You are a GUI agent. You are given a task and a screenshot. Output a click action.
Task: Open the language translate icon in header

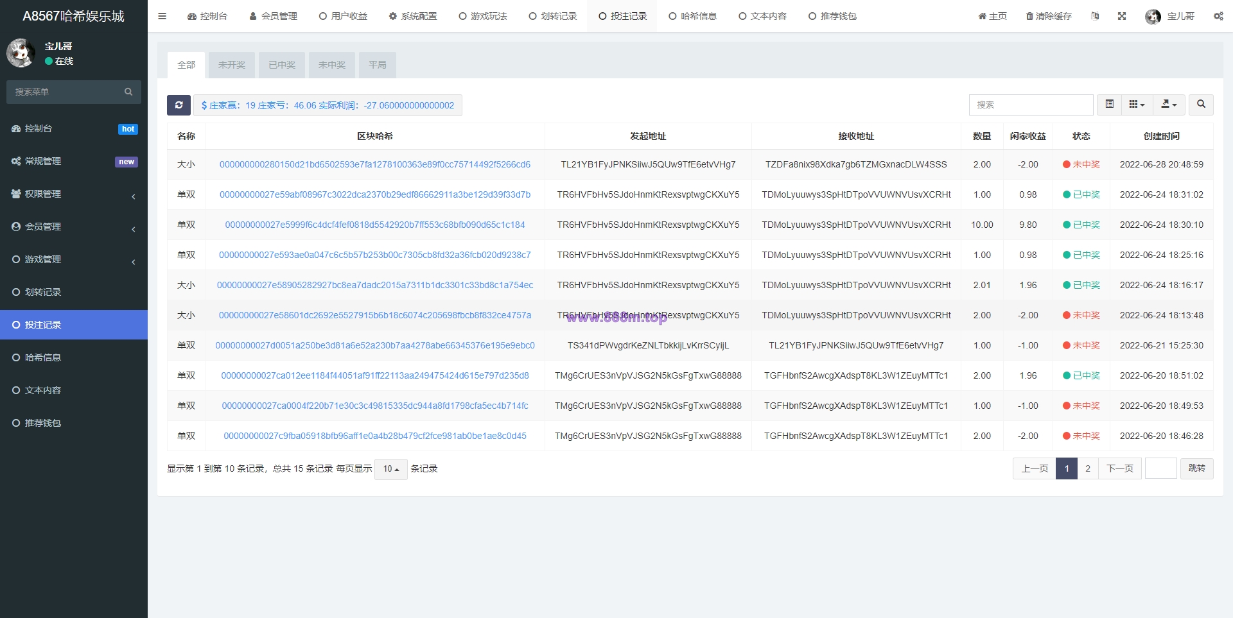(1095, 16)
